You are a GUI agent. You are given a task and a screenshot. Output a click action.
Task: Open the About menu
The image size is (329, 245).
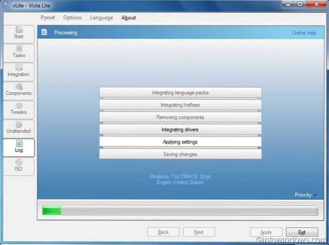(x=128, y=18)
